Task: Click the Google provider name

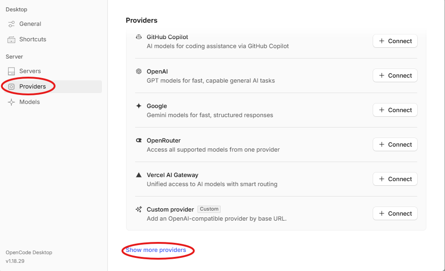Action: [157, 106]
